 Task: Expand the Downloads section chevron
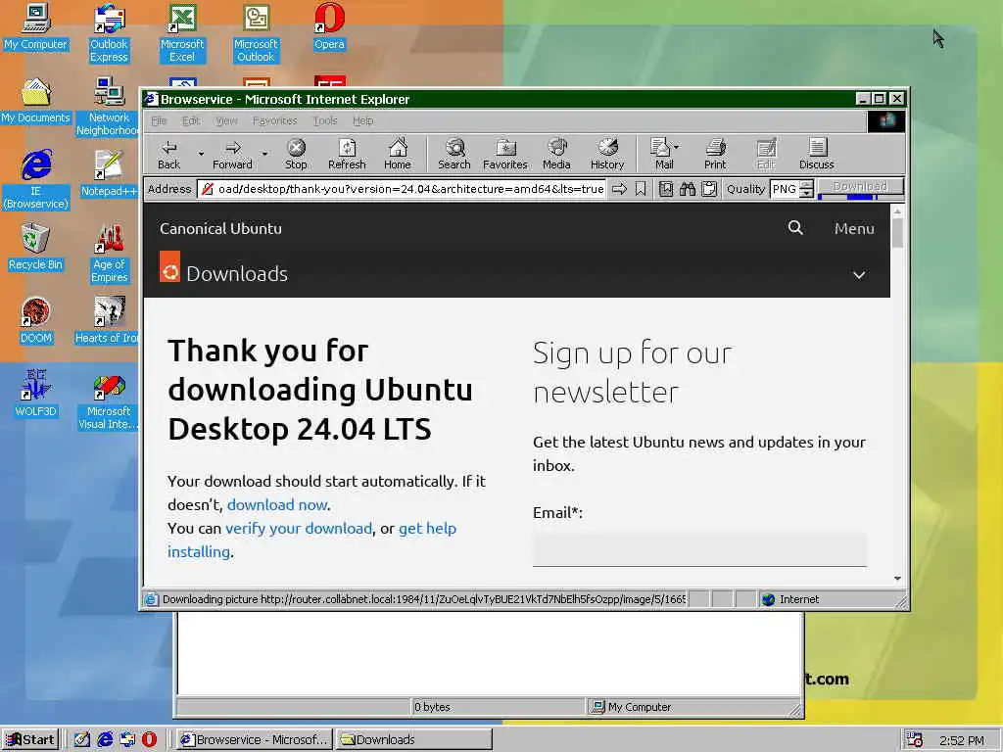[x=859, y=275]
